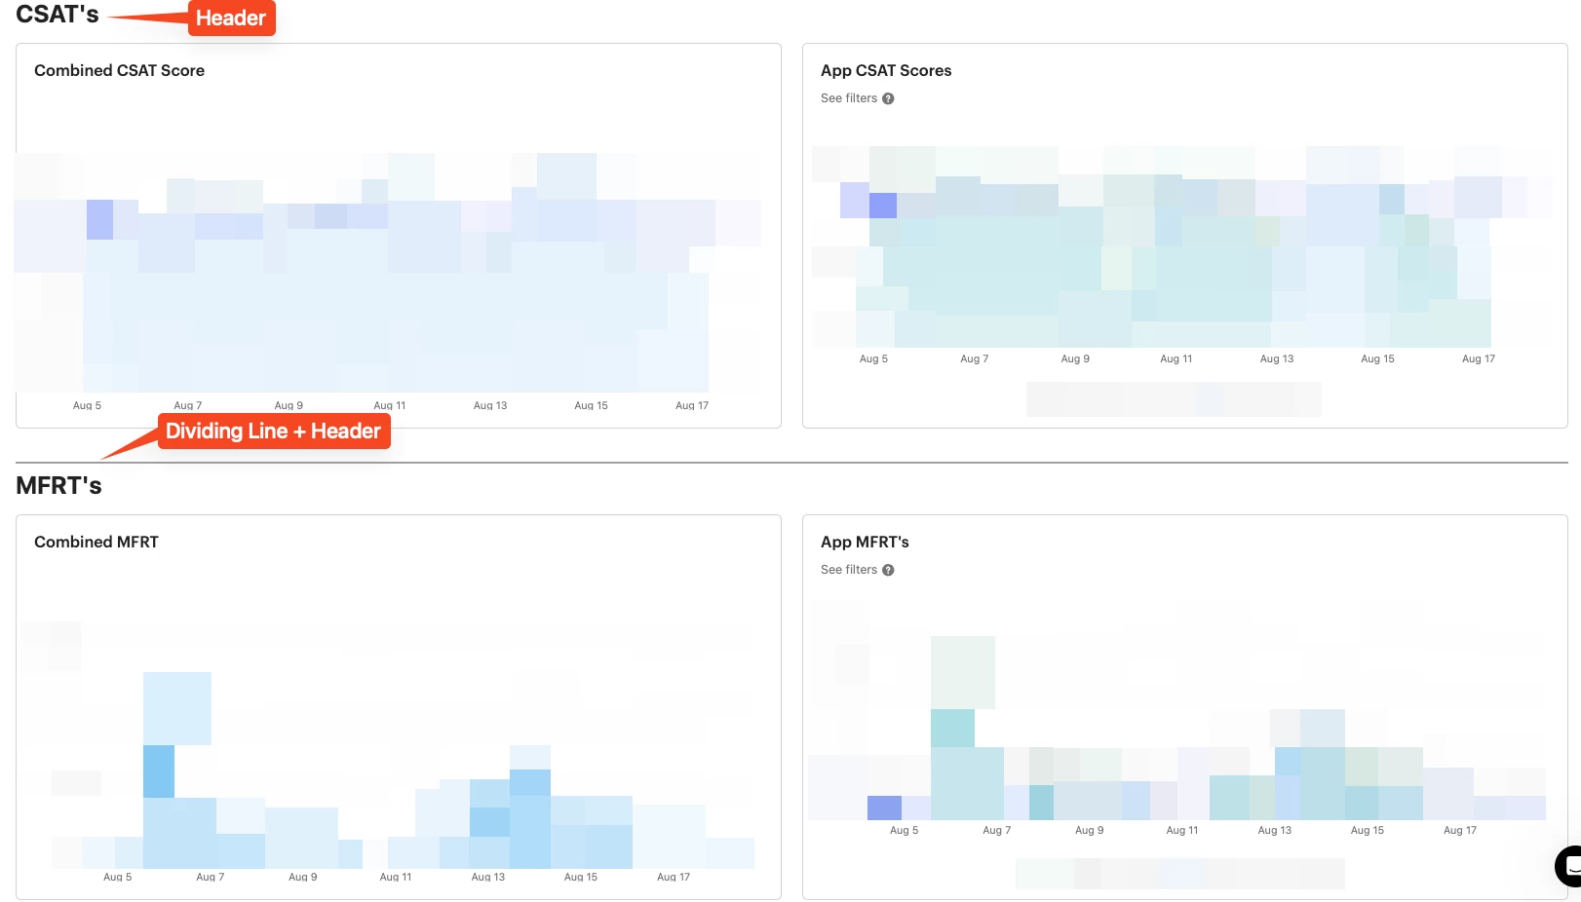Click the Combined CSAT Score card title

coord(119,70)
